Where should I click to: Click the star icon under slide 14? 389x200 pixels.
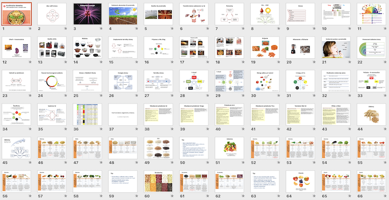tap(101, 62)
